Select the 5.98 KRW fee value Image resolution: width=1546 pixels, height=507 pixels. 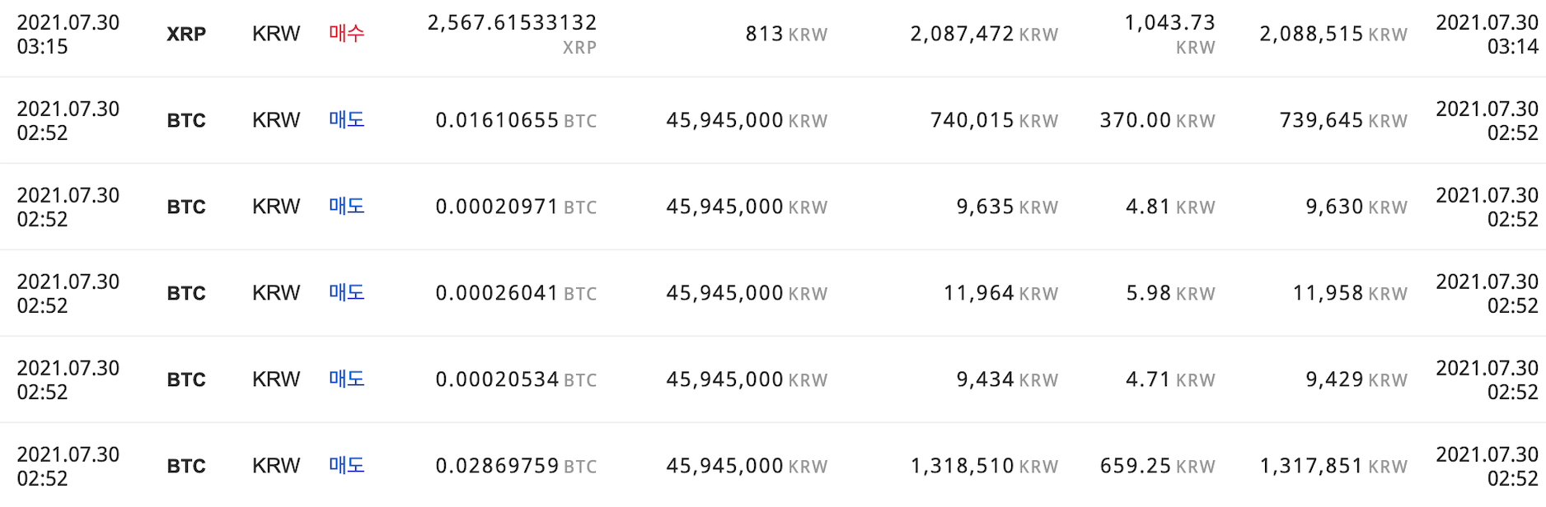click(1169, 294)
